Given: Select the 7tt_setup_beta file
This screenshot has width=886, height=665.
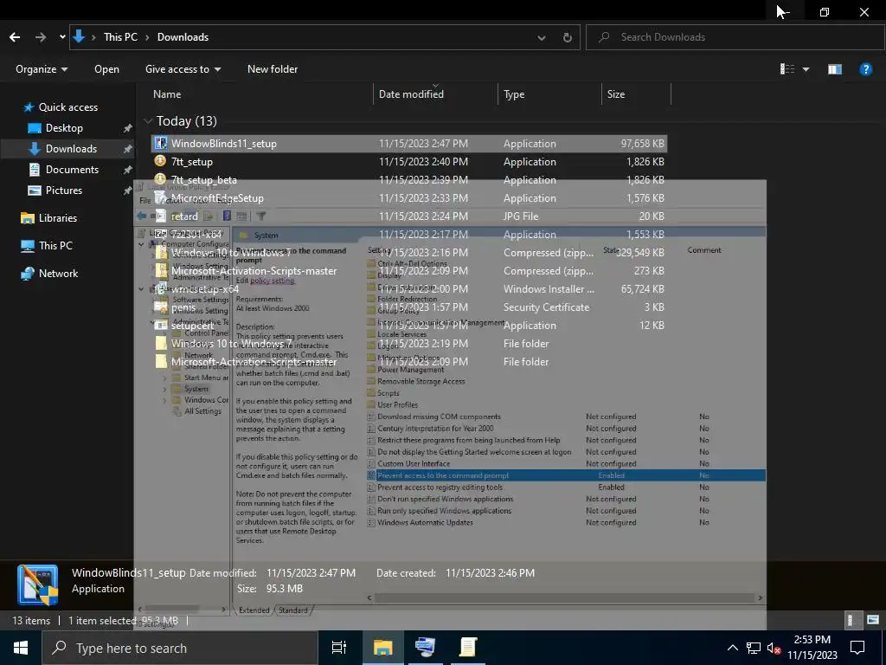Looking at the screenshot, I should coord(409,180).
